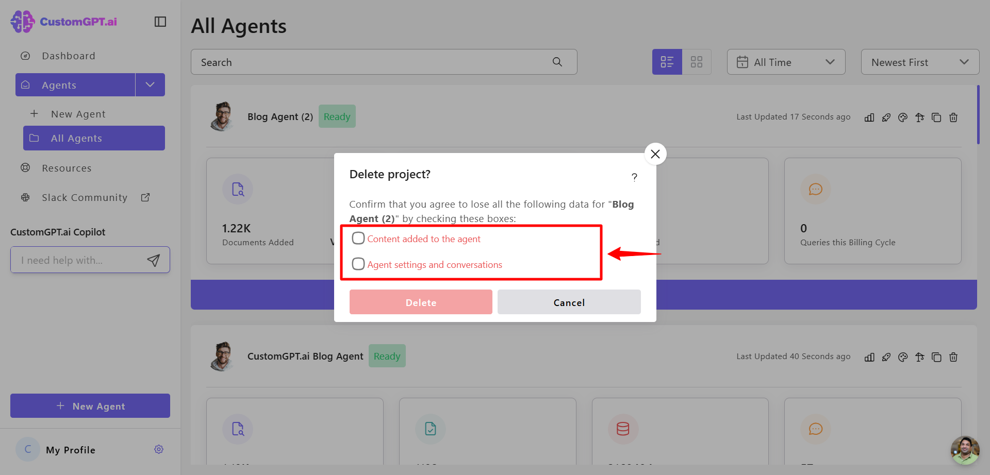Check 'Content added to the agent' box
This screenshot has width=990, height=475.
pos(358,238)
